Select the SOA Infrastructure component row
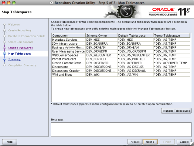This screenshot has width=194, height=146. coord(68,44)
